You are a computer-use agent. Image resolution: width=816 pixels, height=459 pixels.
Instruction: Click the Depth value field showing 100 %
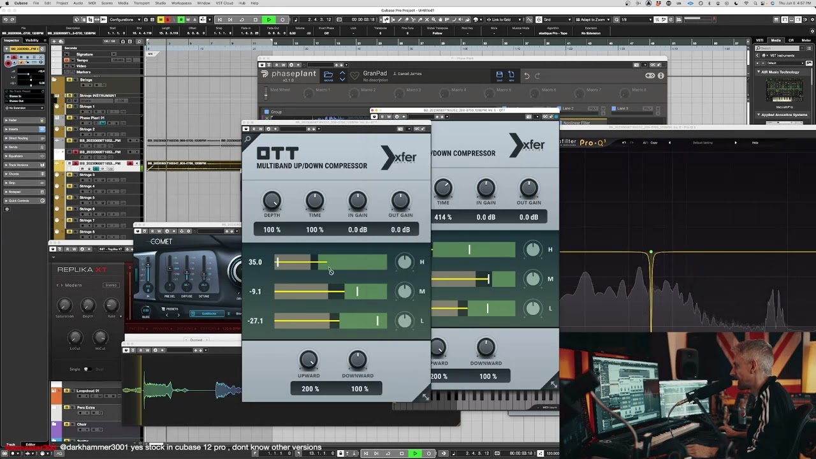pyautogui.click(x=272, y=229)
